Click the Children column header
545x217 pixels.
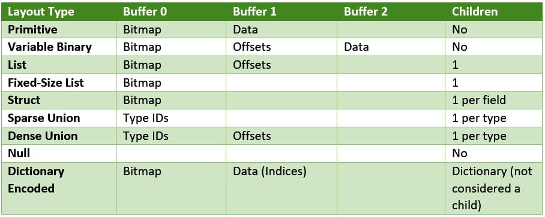pos(493,12)
